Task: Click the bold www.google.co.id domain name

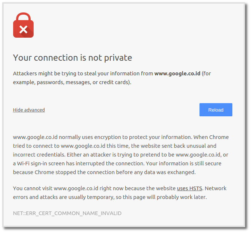Action: [x=177, y=74]
